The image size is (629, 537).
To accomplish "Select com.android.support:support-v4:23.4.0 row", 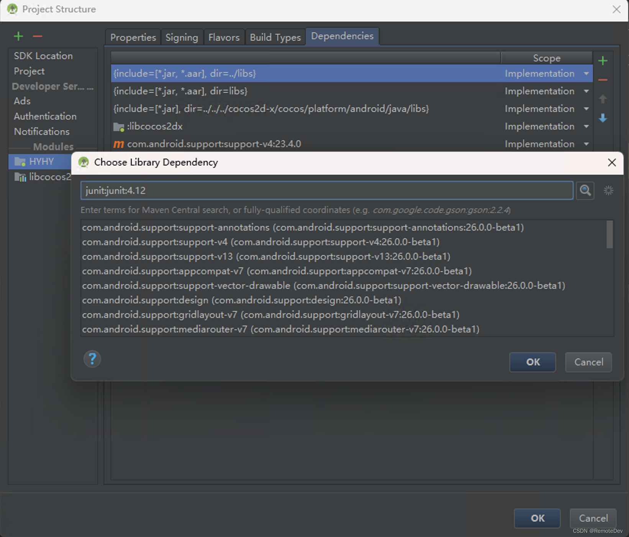I will (352, 144).
